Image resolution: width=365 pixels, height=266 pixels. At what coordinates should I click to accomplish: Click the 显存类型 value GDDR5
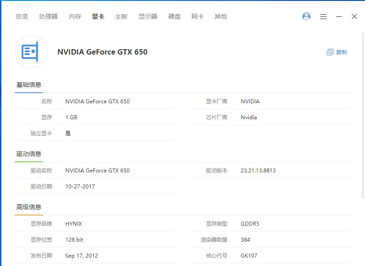click(250, 224)
